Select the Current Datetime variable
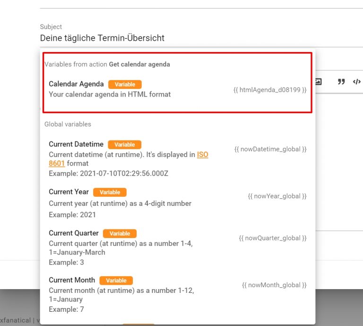The width and height of the screenshot is (363, 326). pyautogui.click(x=177, y=159)
